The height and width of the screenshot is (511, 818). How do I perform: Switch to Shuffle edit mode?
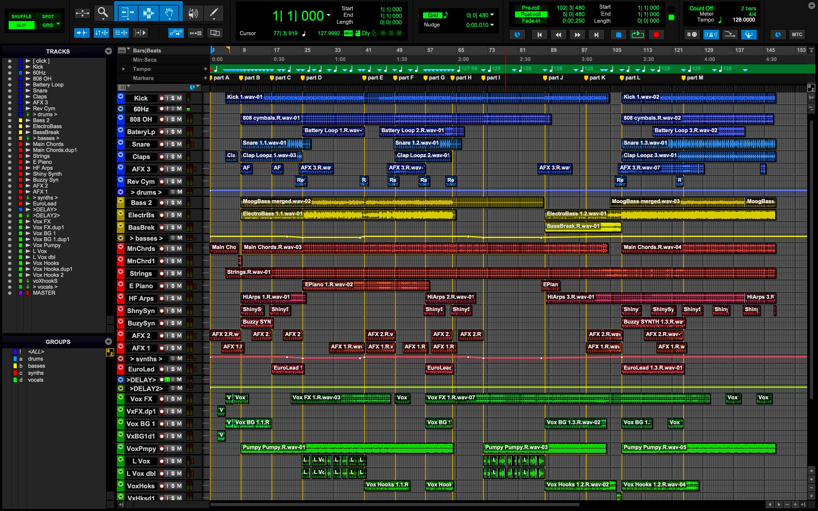(x=21, y=16)
